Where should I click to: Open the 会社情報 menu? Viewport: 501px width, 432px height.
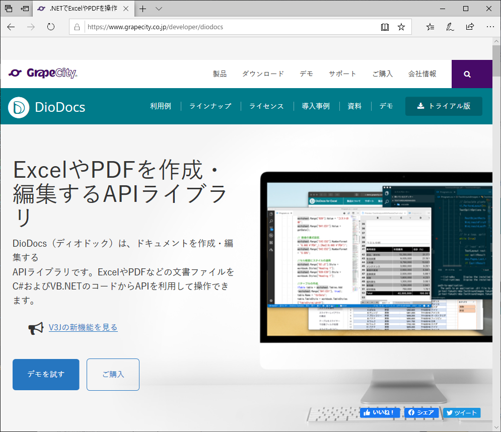[x=422, y=74]
